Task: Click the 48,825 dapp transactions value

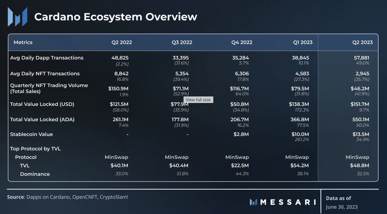Action: (x=120, y=58)
